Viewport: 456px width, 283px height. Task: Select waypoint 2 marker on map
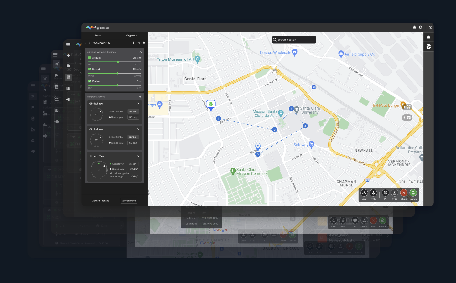coord(275,130)
